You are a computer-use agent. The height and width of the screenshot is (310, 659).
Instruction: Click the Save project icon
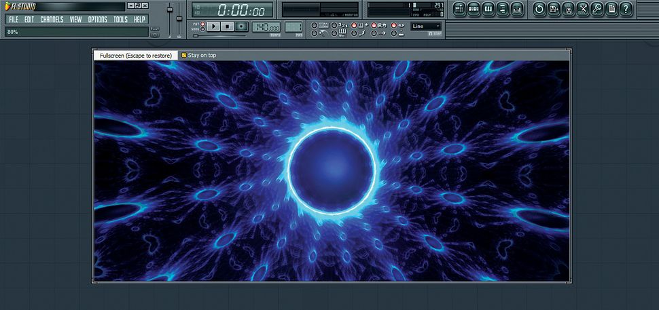click(554, 9)
